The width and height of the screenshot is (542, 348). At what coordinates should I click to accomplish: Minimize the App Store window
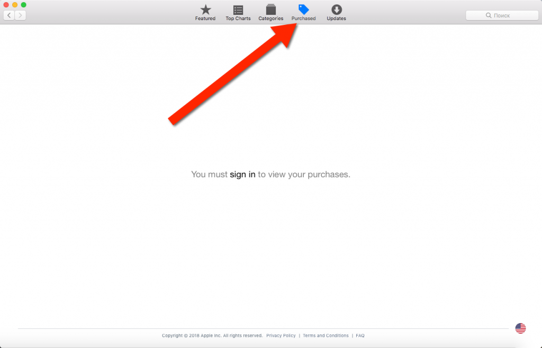click(x=15, y=5)
